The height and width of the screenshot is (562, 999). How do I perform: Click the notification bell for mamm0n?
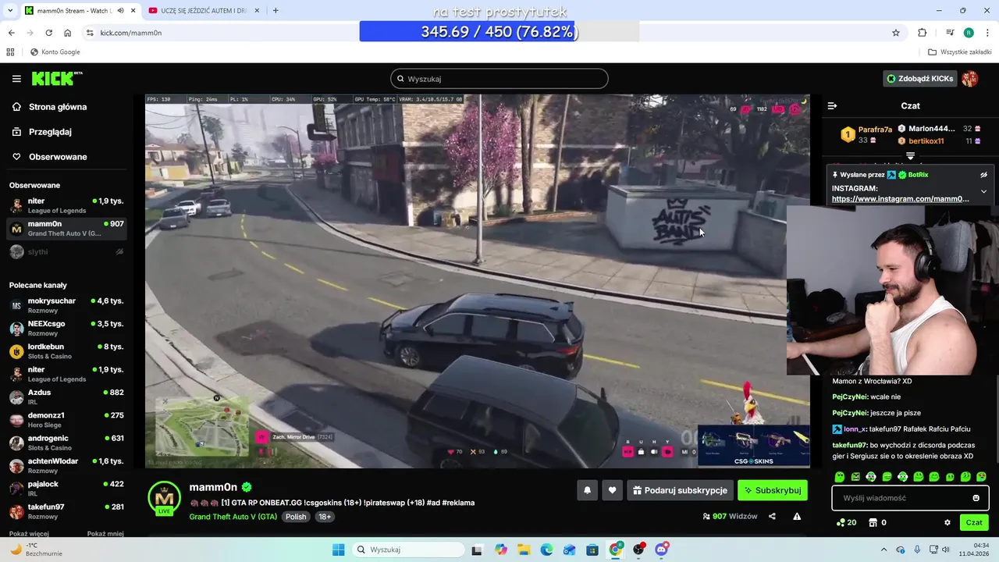tap(587, 490)
